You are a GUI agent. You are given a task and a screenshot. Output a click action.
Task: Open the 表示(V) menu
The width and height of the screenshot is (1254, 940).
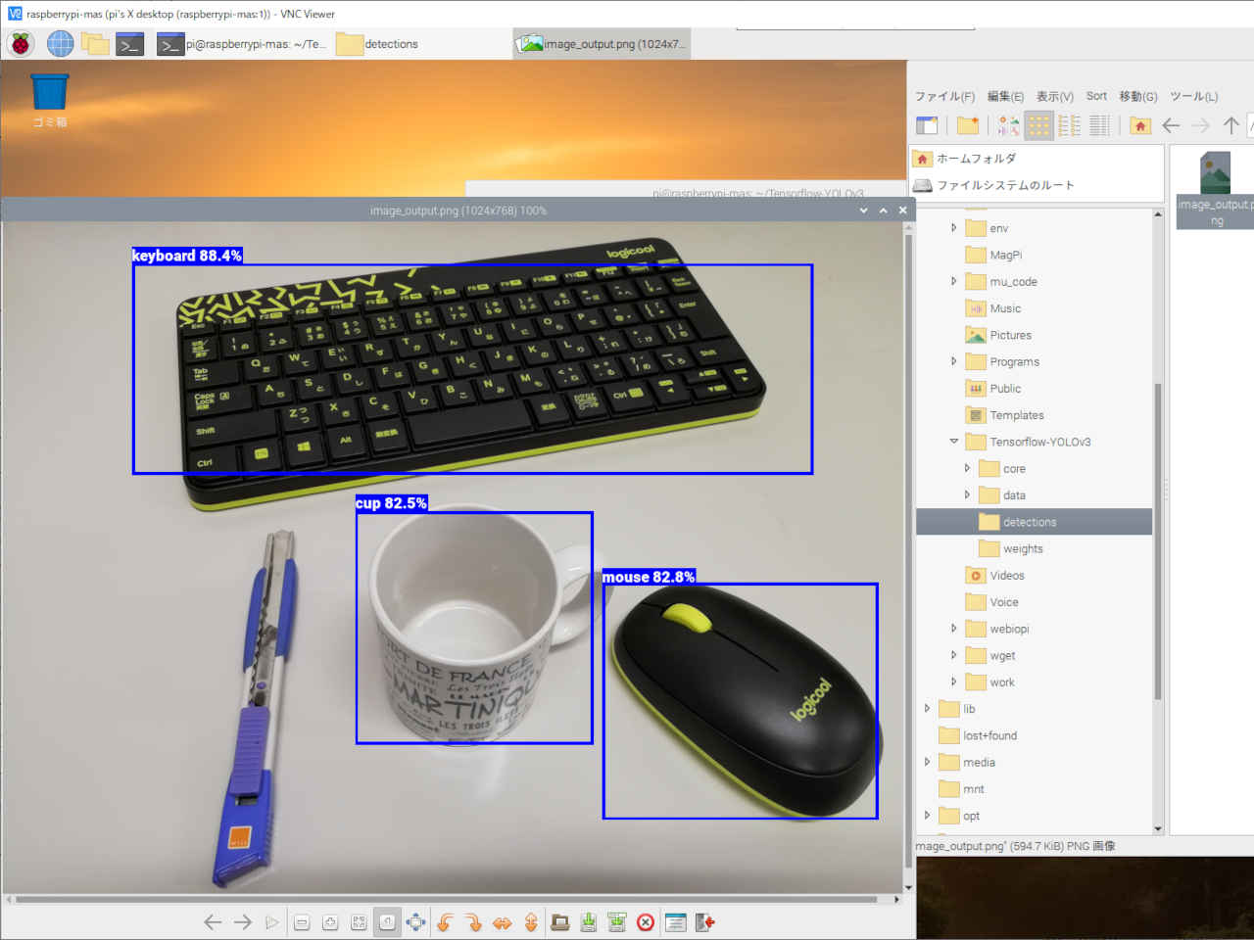(1055, 96)
